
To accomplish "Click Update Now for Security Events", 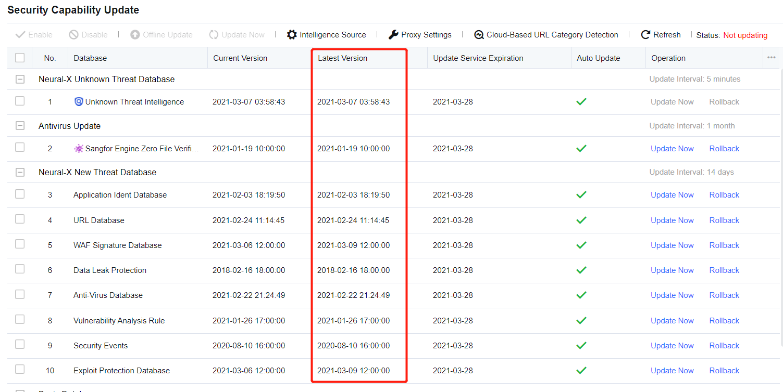I will pyautogui.click(x=672, y=346).
